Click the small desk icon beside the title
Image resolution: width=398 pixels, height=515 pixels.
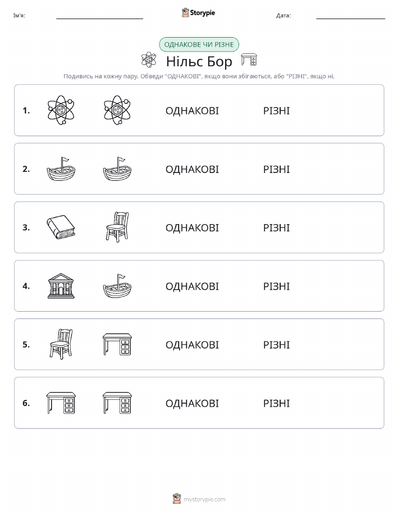(249, 60)
